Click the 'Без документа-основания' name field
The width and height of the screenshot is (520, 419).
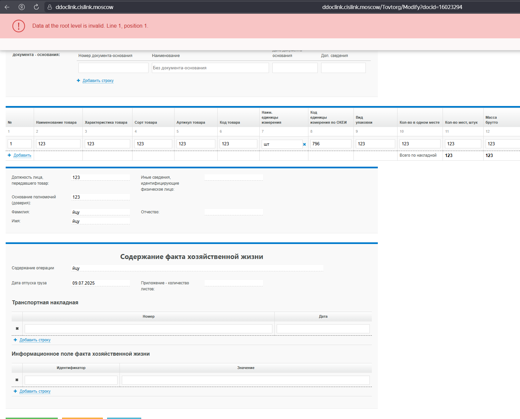(x=210, y=68)
